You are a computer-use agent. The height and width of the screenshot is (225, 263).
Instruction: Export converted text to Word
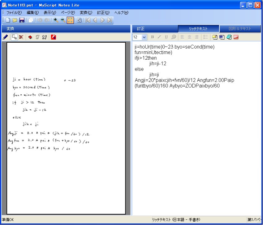(x=222, y=37)
